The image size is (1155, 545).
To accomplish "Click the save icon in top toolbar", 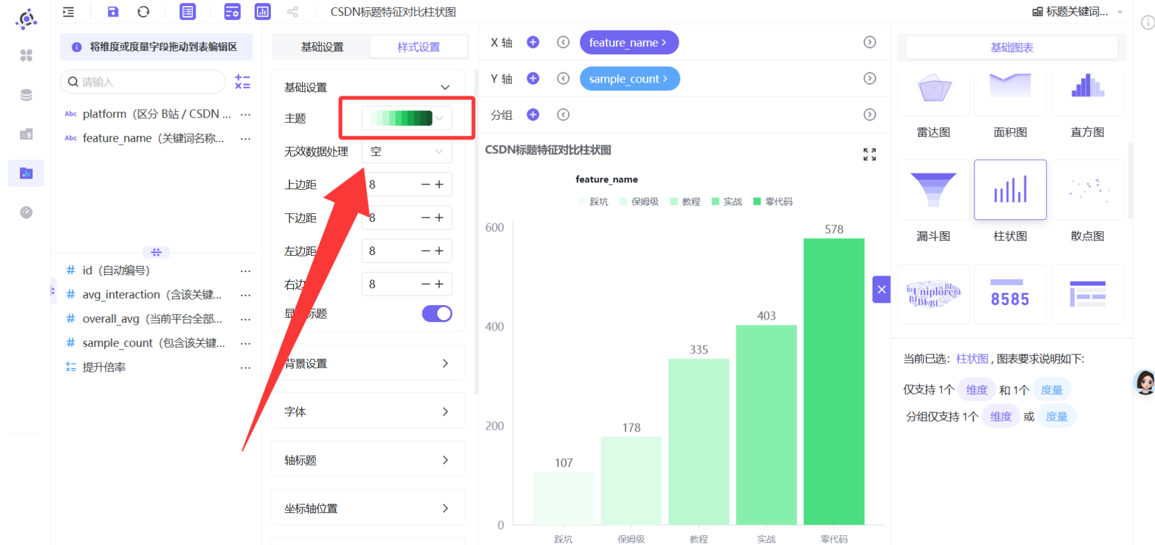I will (113, 11).
